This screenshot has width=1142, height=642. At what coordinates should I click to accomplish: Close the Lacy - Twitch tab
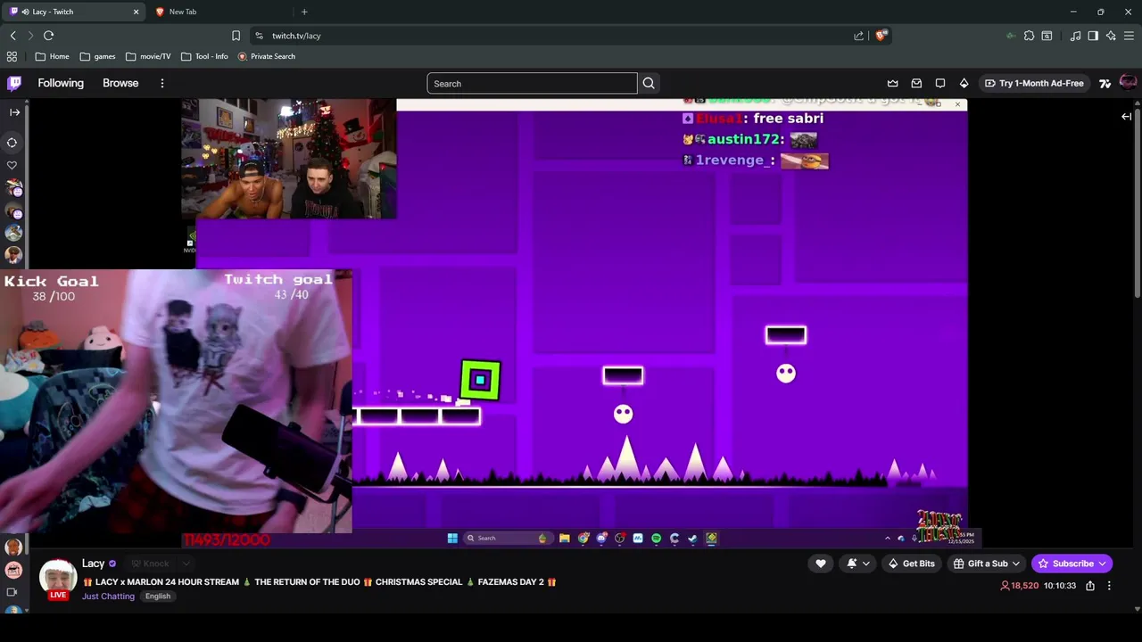tap(137, 12)
